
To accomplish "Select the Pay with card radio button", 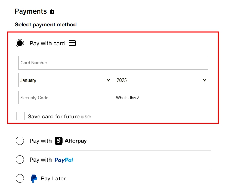I will [20, 43].
